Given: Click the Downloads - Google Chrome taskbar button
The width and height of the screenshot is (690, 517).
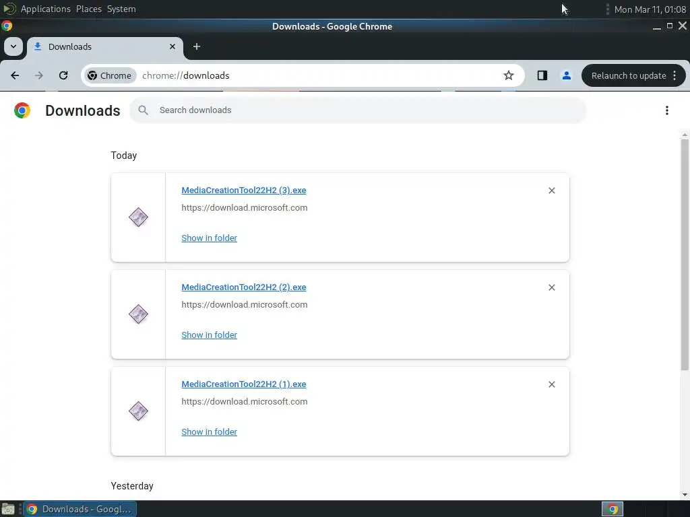Looking at the screenshot, I should 80,509.
